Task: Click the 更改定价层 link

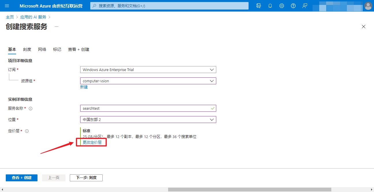Action: click(x=92, y=142)
